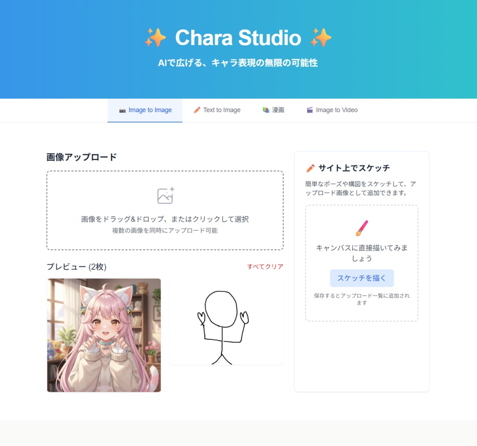Click the キャンバスに直接描いてみましょう canvas box

[x=361, y=263]
